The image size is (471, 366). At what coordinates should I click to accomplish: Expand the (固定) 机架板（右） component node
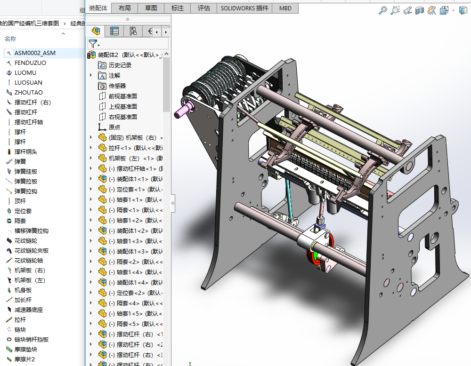(91, 137)
